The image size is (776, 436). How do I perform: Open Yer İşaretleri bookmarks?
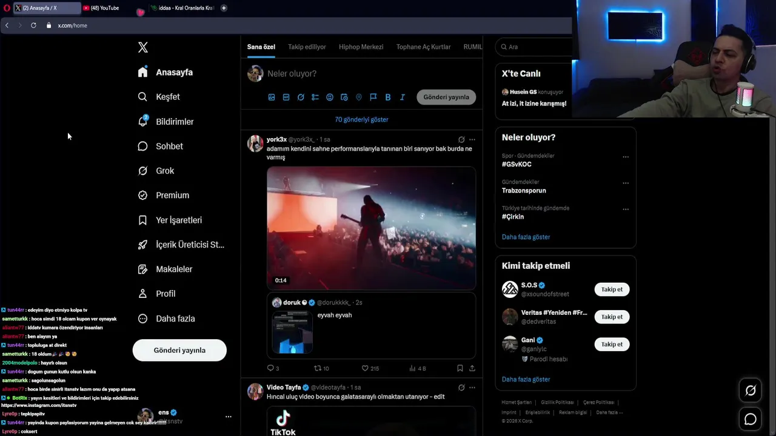click(170, 220)
